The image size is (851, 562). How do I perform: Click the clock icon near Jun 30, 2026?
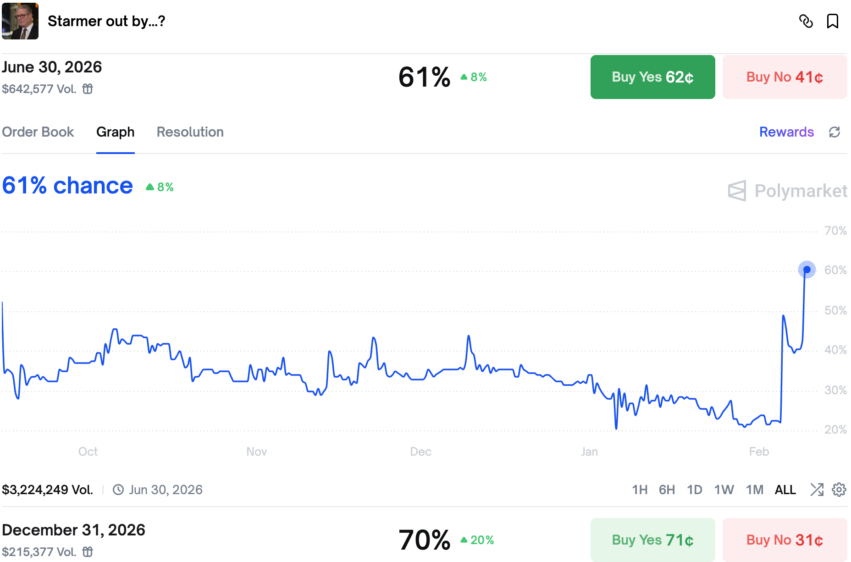(118, 490)
